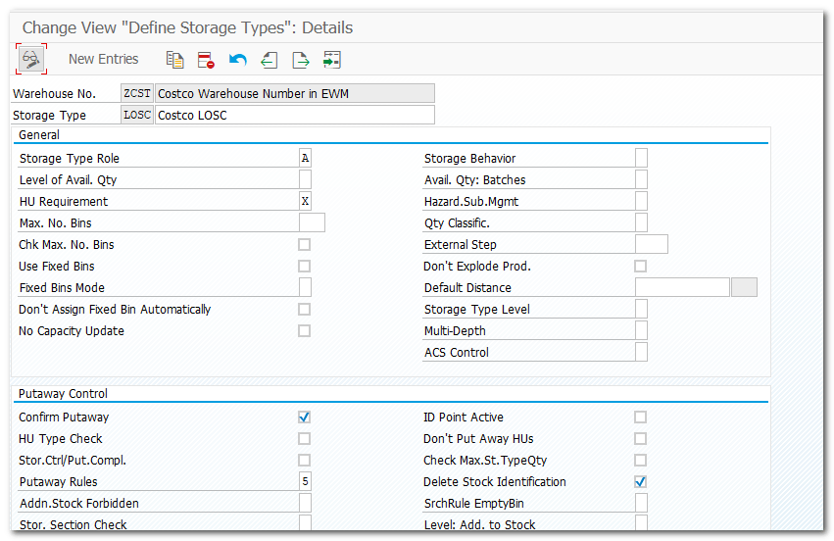Go to the previous entry icon
Viewport: 834px width, 541px height.
click(x=269, y=60)
